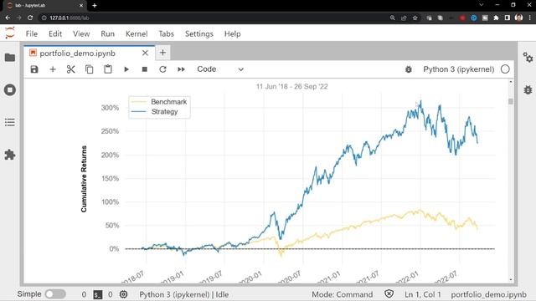Click Mode: Command status text

343,294
